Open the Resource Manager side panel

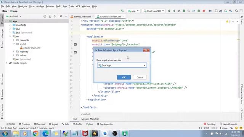pos(2,38)
